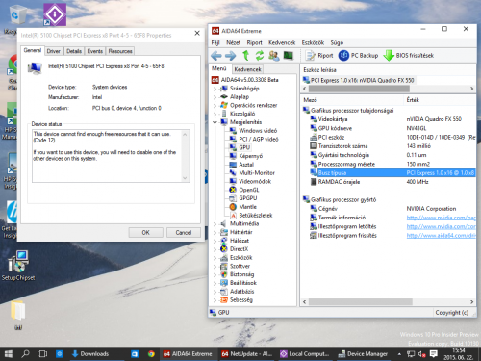Switch to the Resources tab in Properties

(120, 51)
